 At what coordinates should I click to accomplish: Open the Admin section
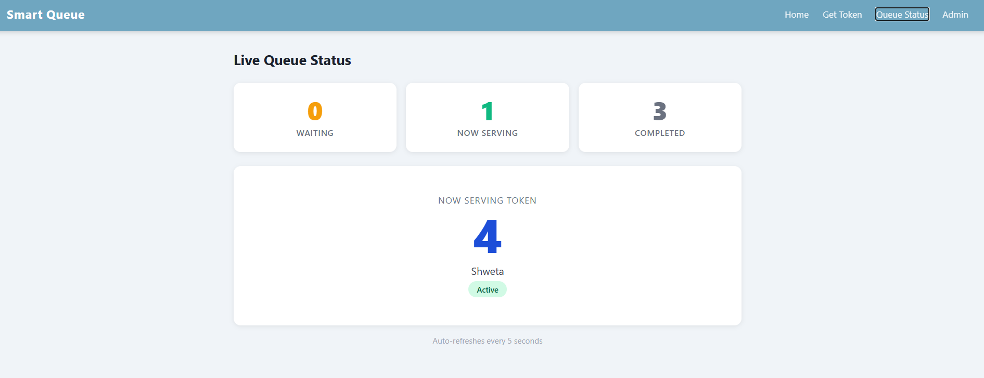pos(955,15)
